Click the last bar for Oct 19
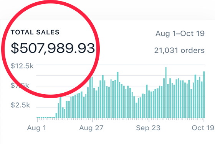 [x=204, y=95]
